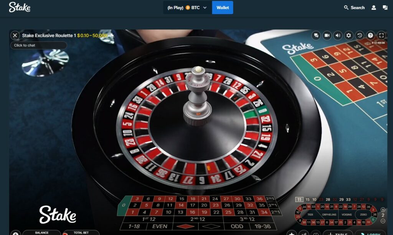The width and height of the screenshot is (393, 235).
Task: Click the Search link
Action: point(354,8)
